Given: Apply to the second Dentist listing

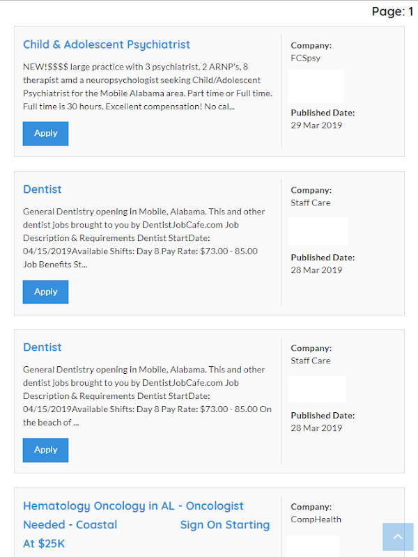Looking at the screenshot, I should tap(46, 450).
